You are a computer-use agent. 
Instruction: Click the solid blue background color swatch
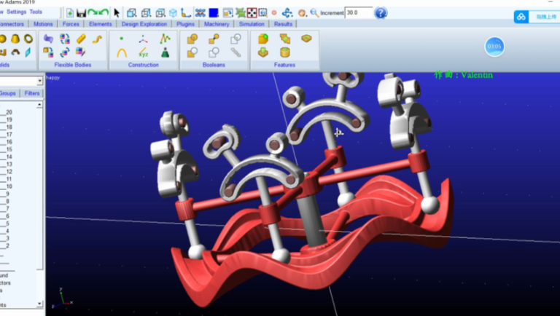(214, 12)
